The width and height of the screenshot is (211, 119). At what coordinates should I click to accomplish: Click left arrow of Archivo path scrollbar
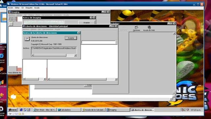click(x=32, y=55)
